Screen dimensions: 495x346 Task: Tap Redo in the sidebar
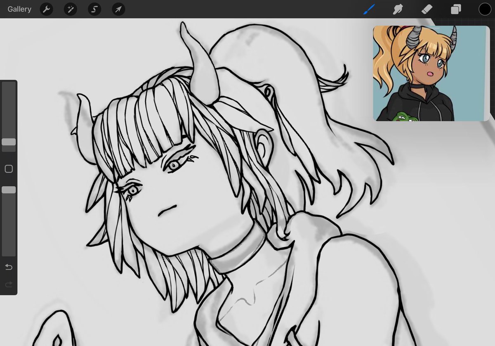pos(9,284)
